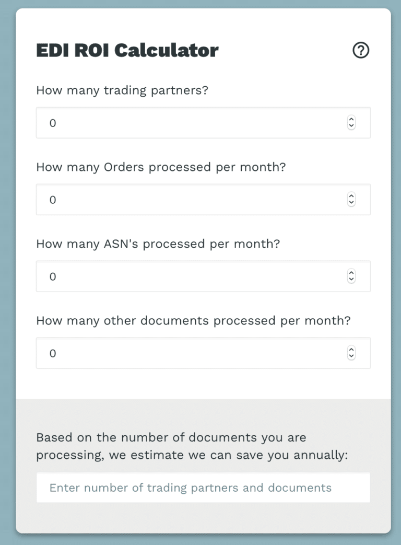Increase trading partners with up arrow
This screenshot has width=401, height=545.
pyautogui.click(x=351, y=119)
